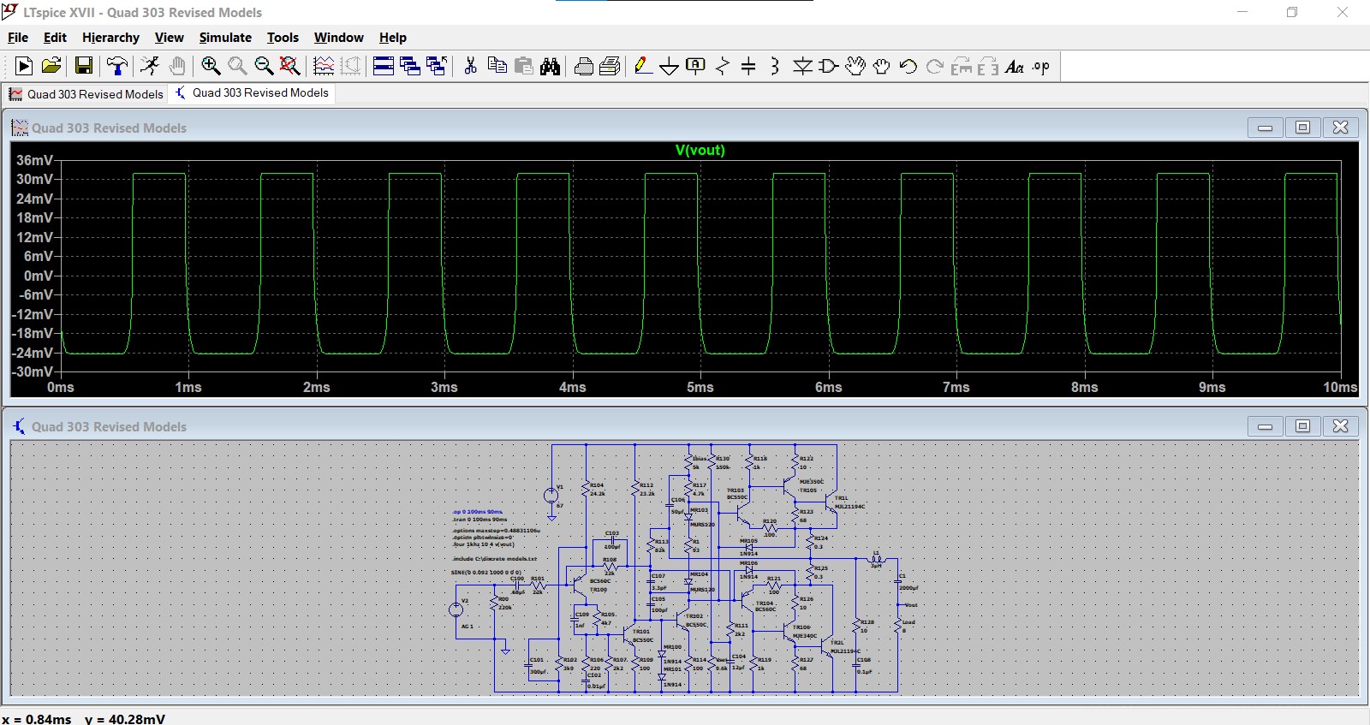The width and height of the screenshot is (1370, 725).
Task: Minimize the waveform plot sub-window
Action: pos(1265,128)
